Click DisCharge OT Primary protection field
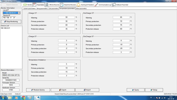Screen dimensions: 177x100 point(121,21)
